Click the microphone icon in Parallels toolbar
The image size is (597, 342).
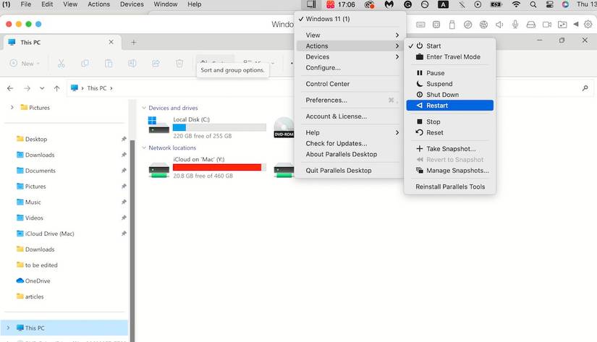(515, 25)
